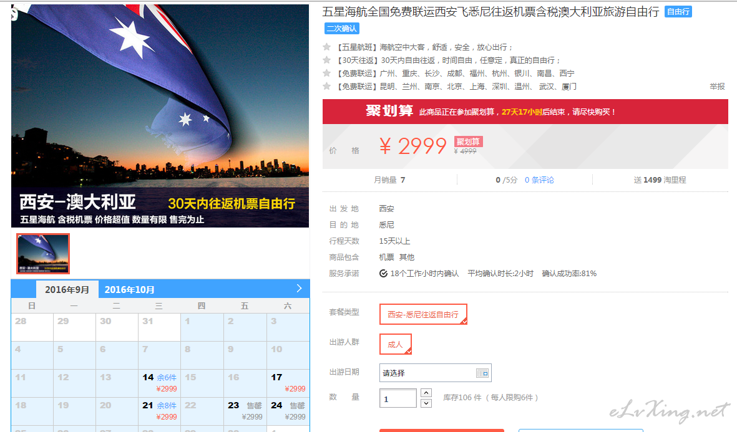Click the calendar icon in the travel date field
The width and height of the screenshot is (737, 432).
pos(482,373)
